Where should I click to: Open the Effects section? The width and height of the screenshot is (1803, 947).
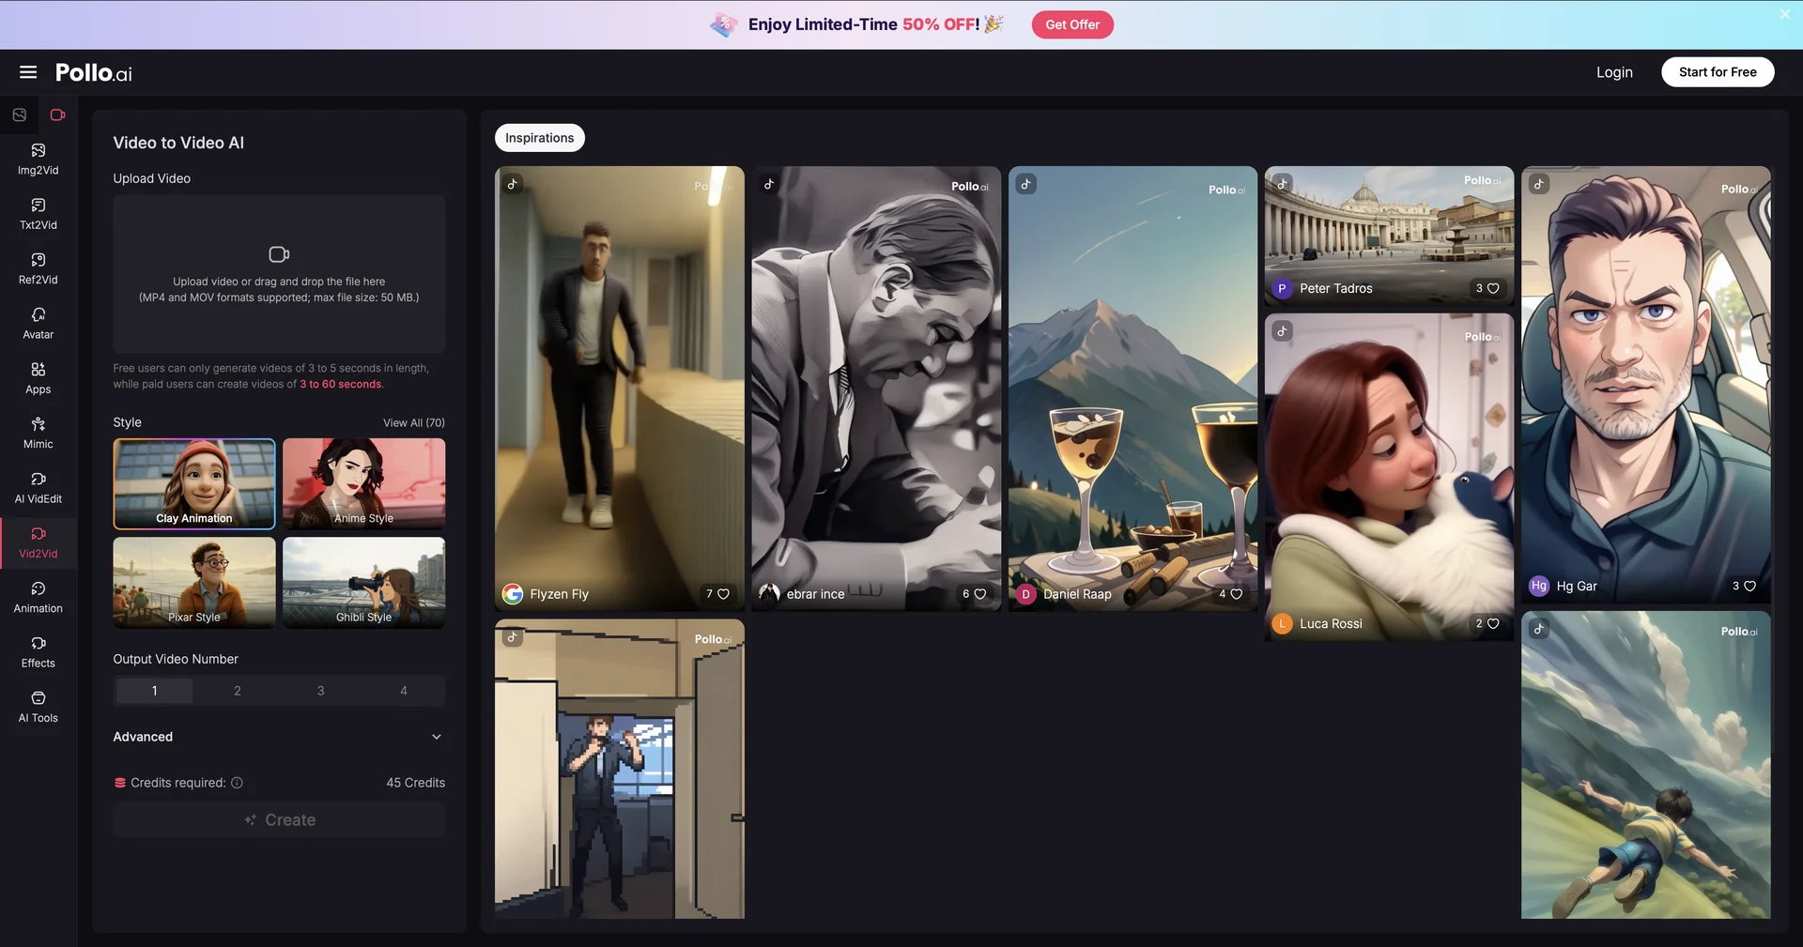[39, 652]
